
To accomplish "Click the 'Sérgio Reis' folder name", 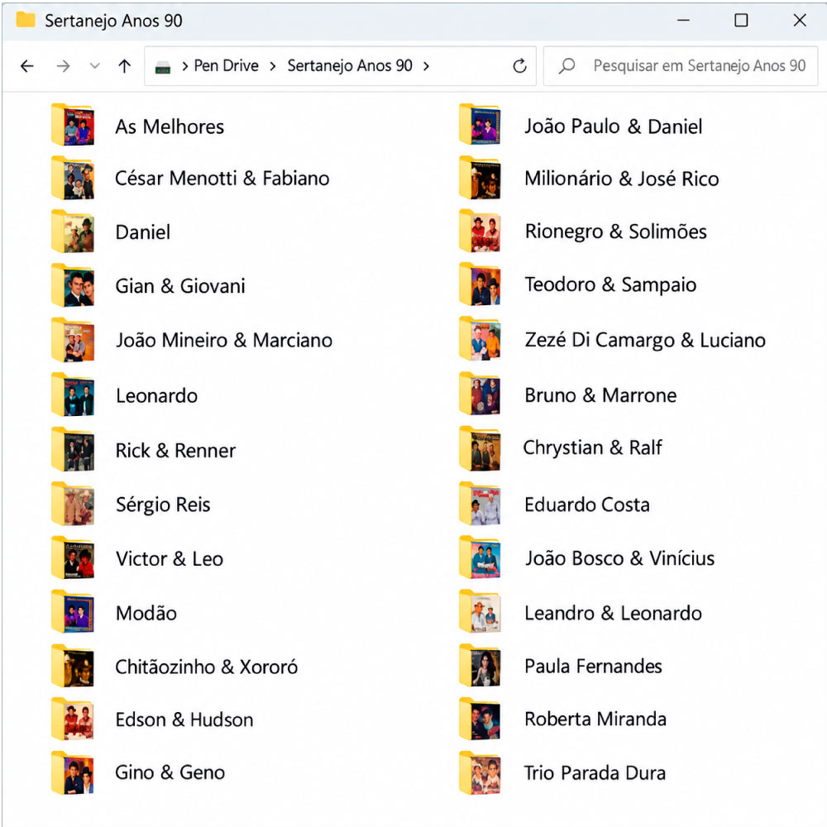I will [163, 504].
